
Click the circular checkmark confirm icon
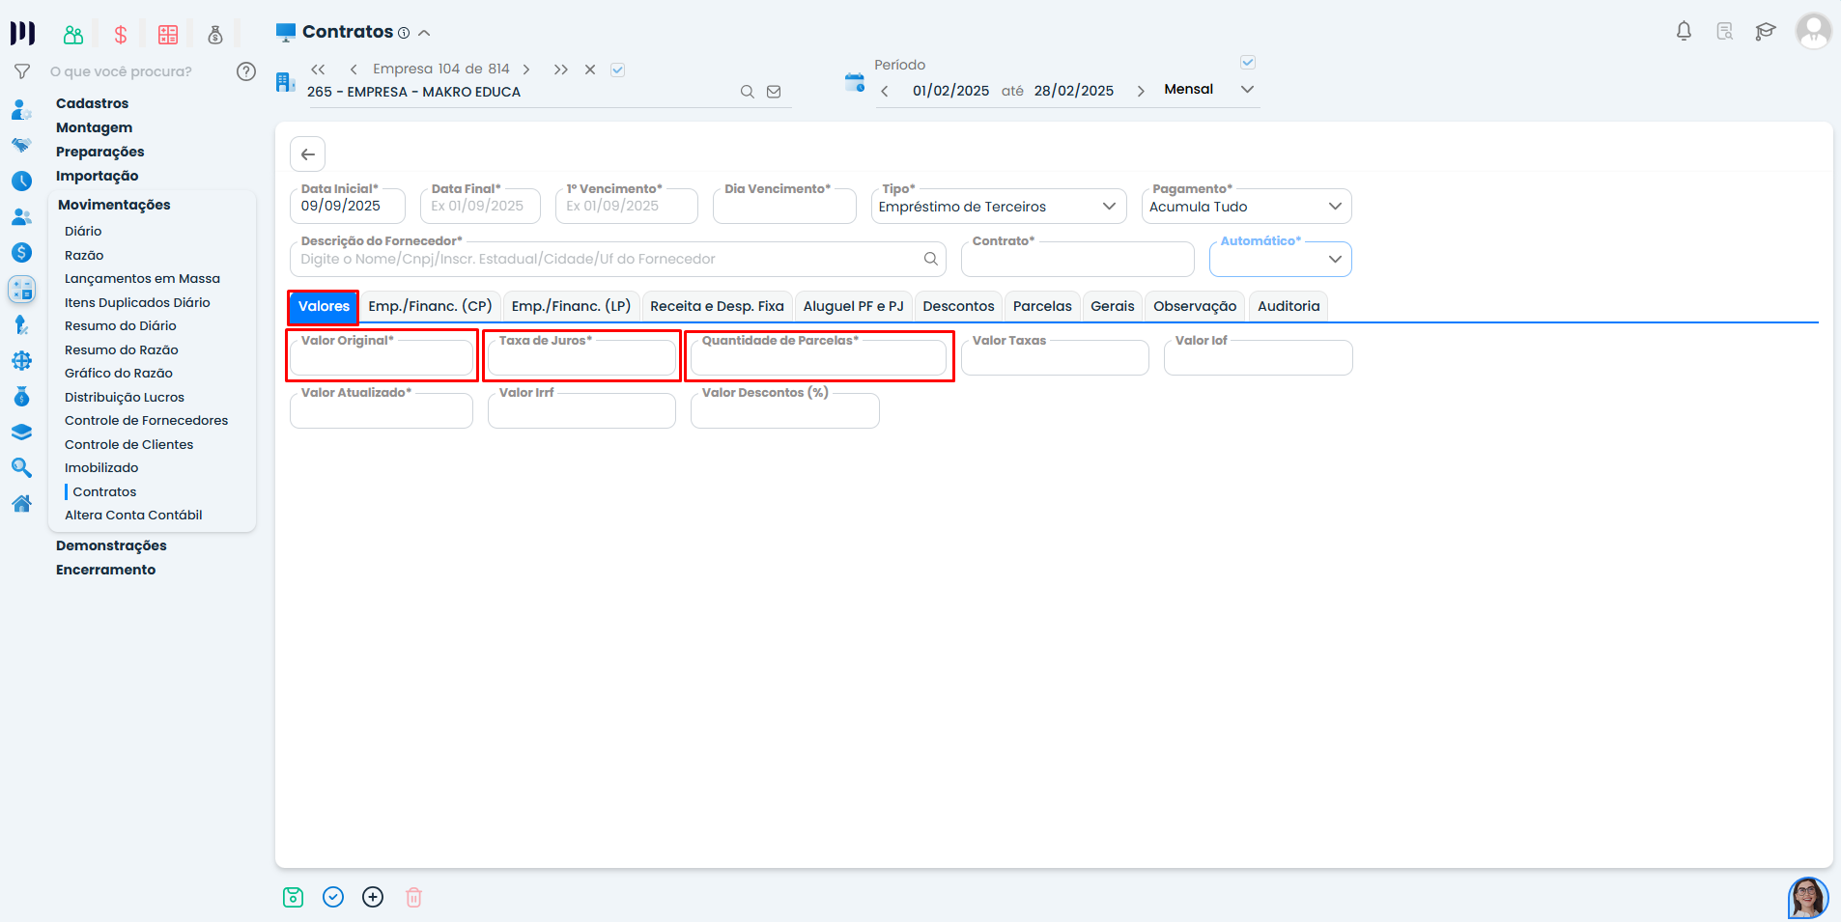(x=333, y=897)
